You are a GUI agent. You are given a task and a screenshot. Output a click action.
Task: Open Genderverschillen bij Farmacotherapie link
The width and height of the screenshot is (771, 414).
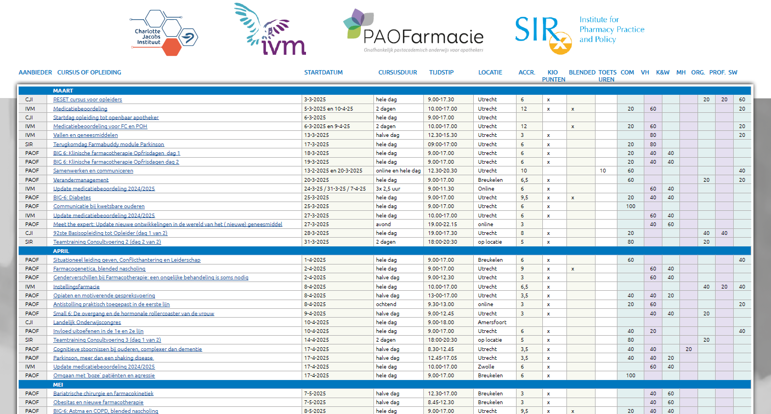(151, 278)
